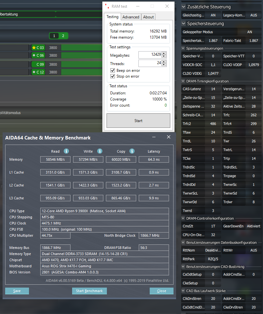263x314 pixels.
Task: Click the dot indicator on core C 12
Action: point(34,72)
